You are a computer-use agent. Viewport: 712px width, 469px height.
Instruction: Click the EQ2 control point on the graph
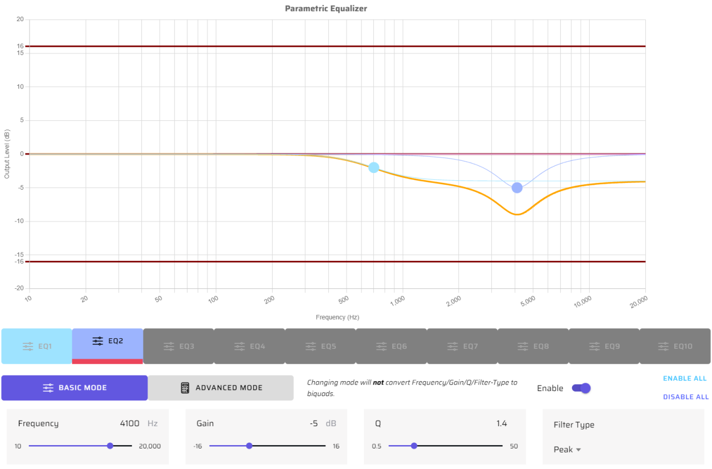[517, 187]
